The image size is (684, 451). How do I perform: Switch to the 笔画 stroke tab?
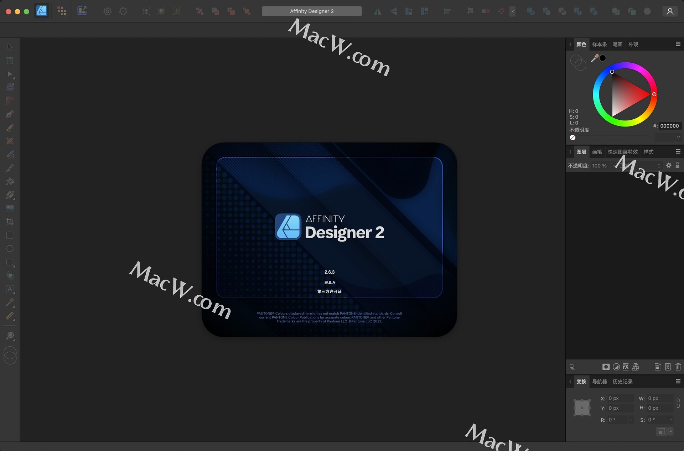point(617,45)
